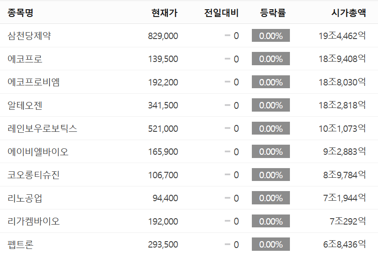This screenshot has height=254, width=378.
Task: Click the 레인보우로보틱스 stock name
Action: [x=42, y=129]
